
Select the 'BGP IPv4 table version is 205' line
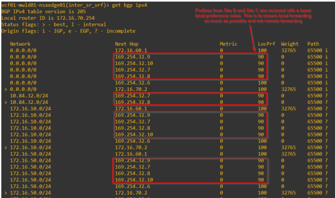(44, 11)
